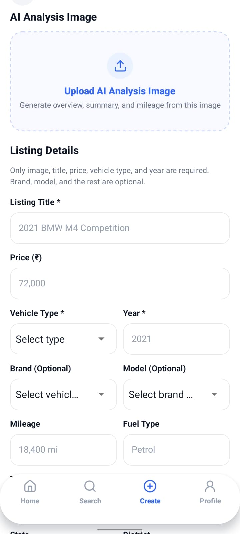Tap the upload arrow icon
Image resolution: width=240 pixels, height=534 pixels.
[x=120, y=66]
